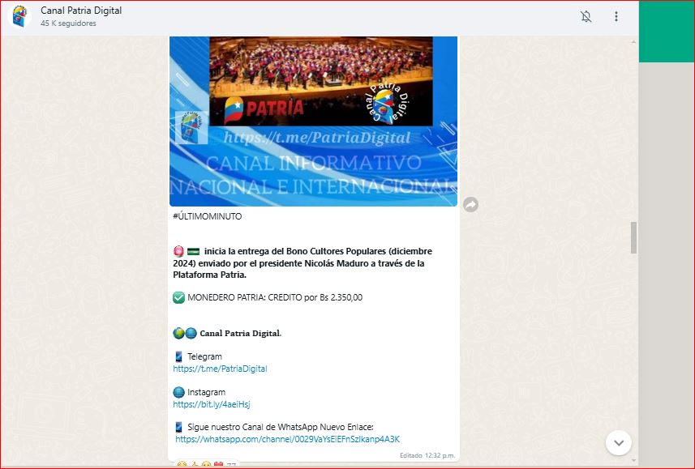The height and width of the screenshot is (469, 695).
Task: Open the orchestra Patria banner image
Action: (313, 122)
